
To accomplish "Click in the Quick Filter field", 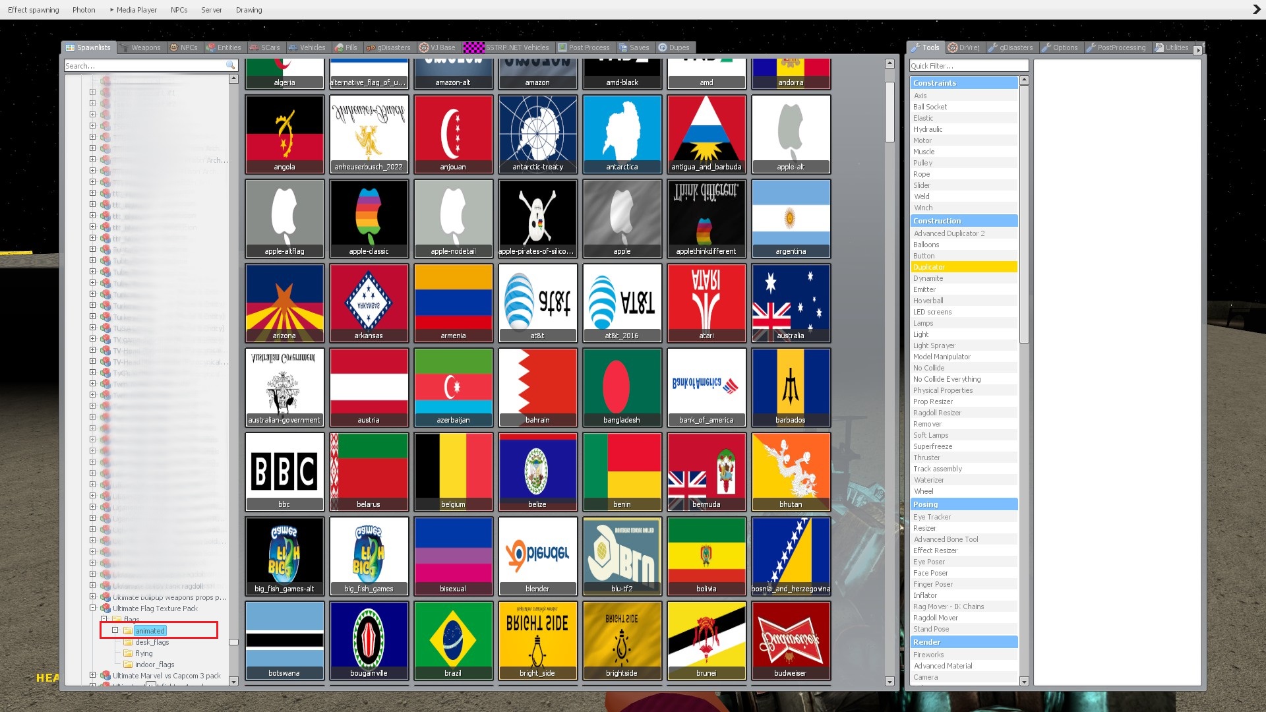I will (968, 66).
